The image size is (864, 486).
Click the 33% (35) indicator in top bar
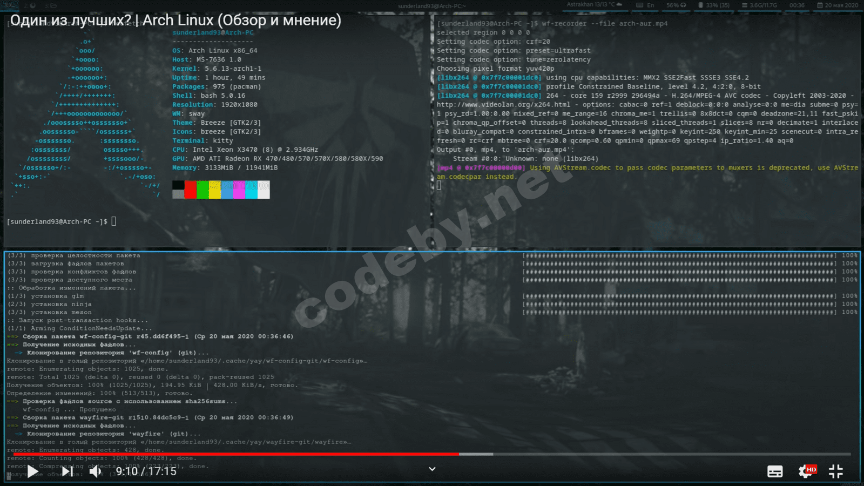[713, 5]
